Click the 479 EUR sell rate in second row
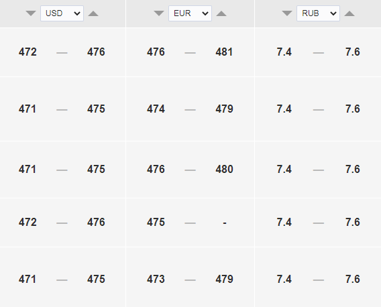Image resolution: width=381 pixels, height=307 pixels. click(x=224, y=109)
